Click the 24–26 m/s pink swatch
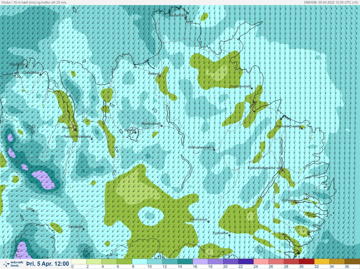Viewport: 360px width, 269px height. (261, 262)
